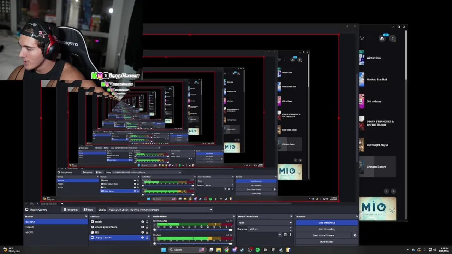Click Start Virtual Camera button
Viewport: 452px width, 254px height.
tap(323, 235)
